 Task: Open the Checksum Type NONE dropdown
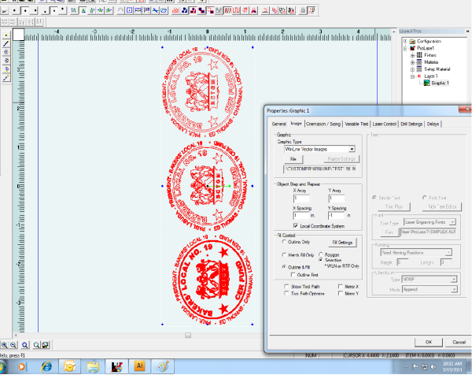pos(454,280)
